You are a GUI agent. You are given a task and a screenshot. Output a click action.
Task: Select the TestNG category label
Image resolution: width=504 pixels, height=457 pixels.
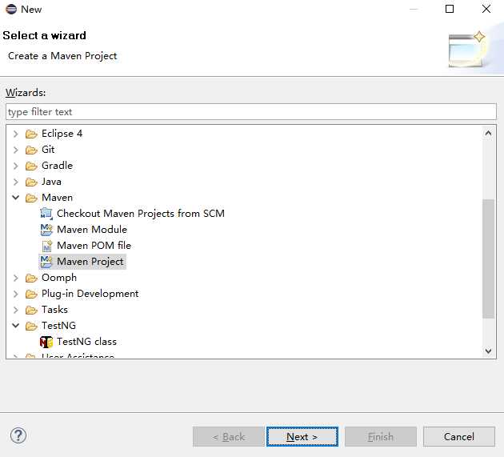[59, 326]
